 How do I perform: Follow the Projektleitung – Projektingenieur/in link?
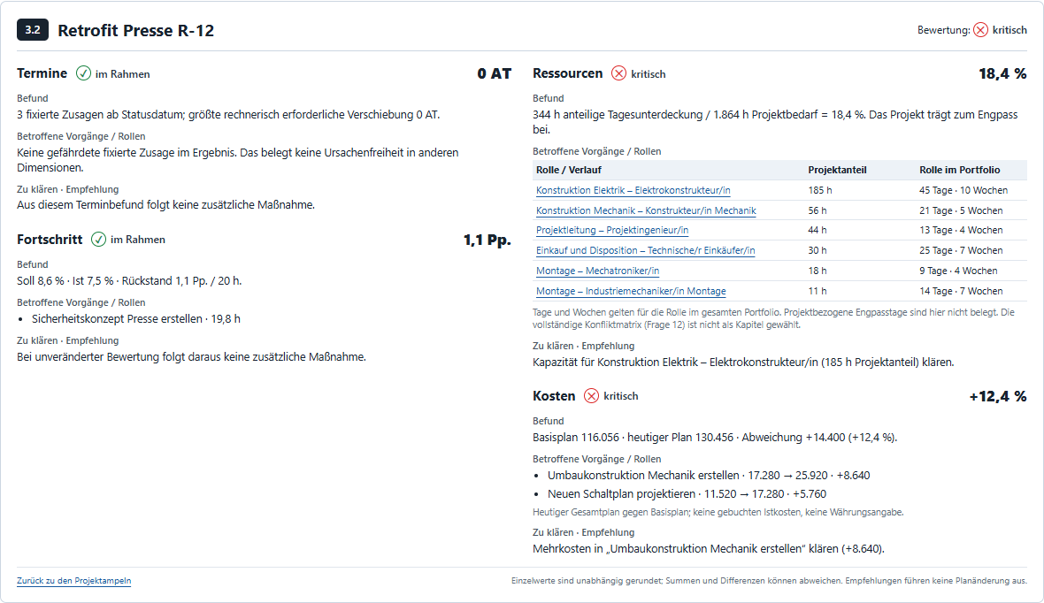(x=612, y=230)
